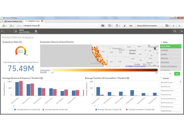
Task: Click the Mapbox link on map
Action: 129,66
